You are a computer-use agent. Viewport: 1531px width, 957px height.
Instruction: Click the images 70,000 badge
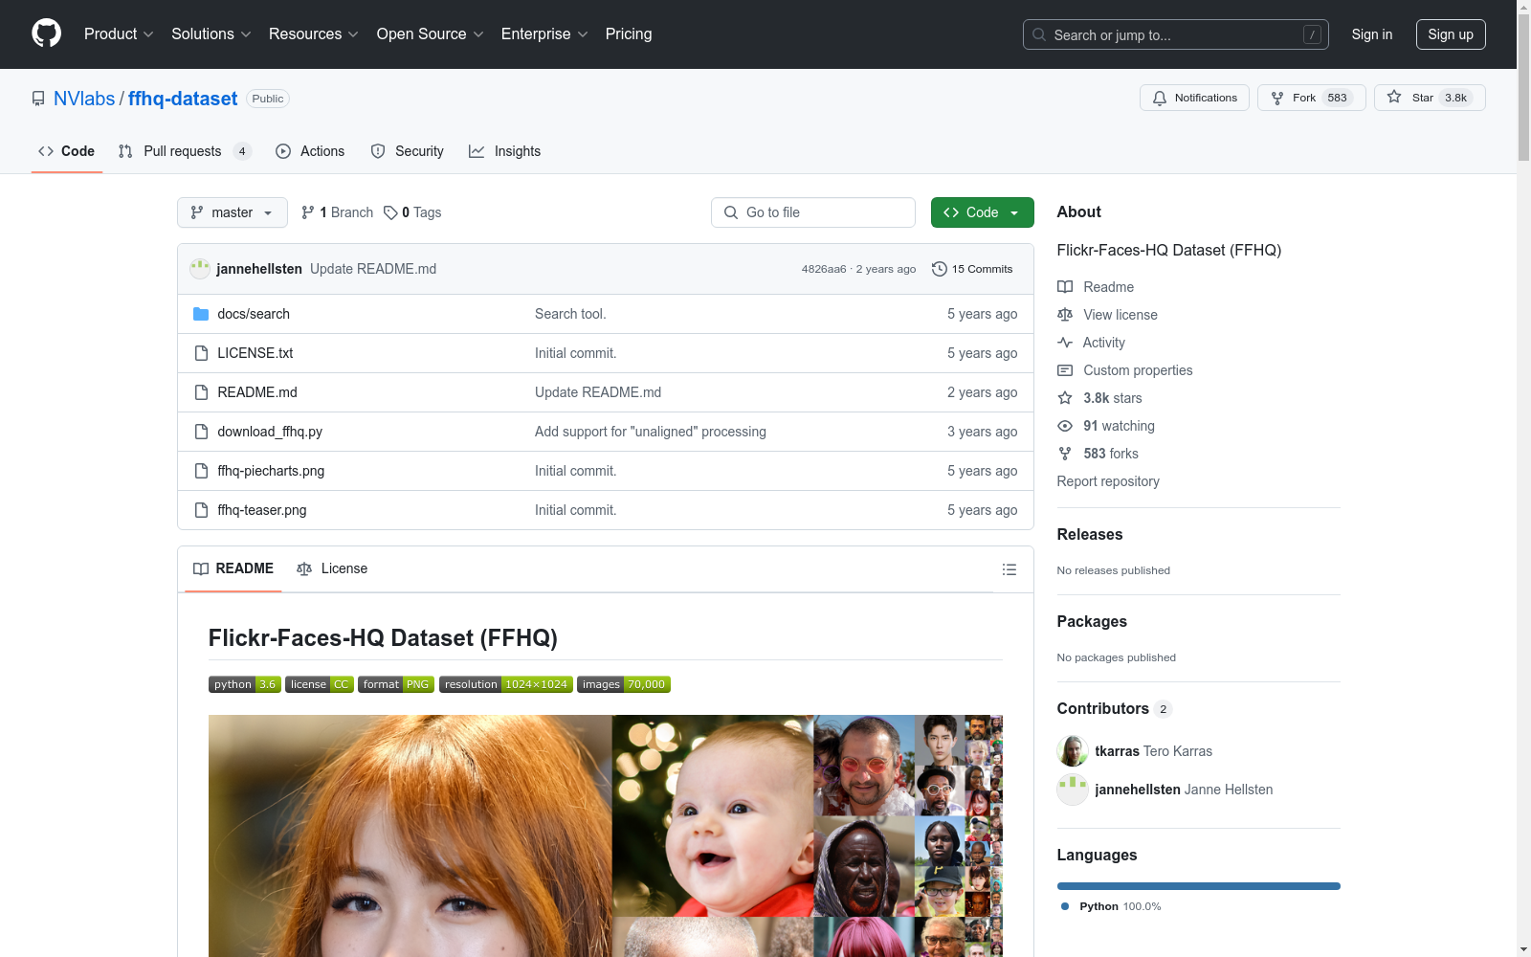click(x=624, y=684)
